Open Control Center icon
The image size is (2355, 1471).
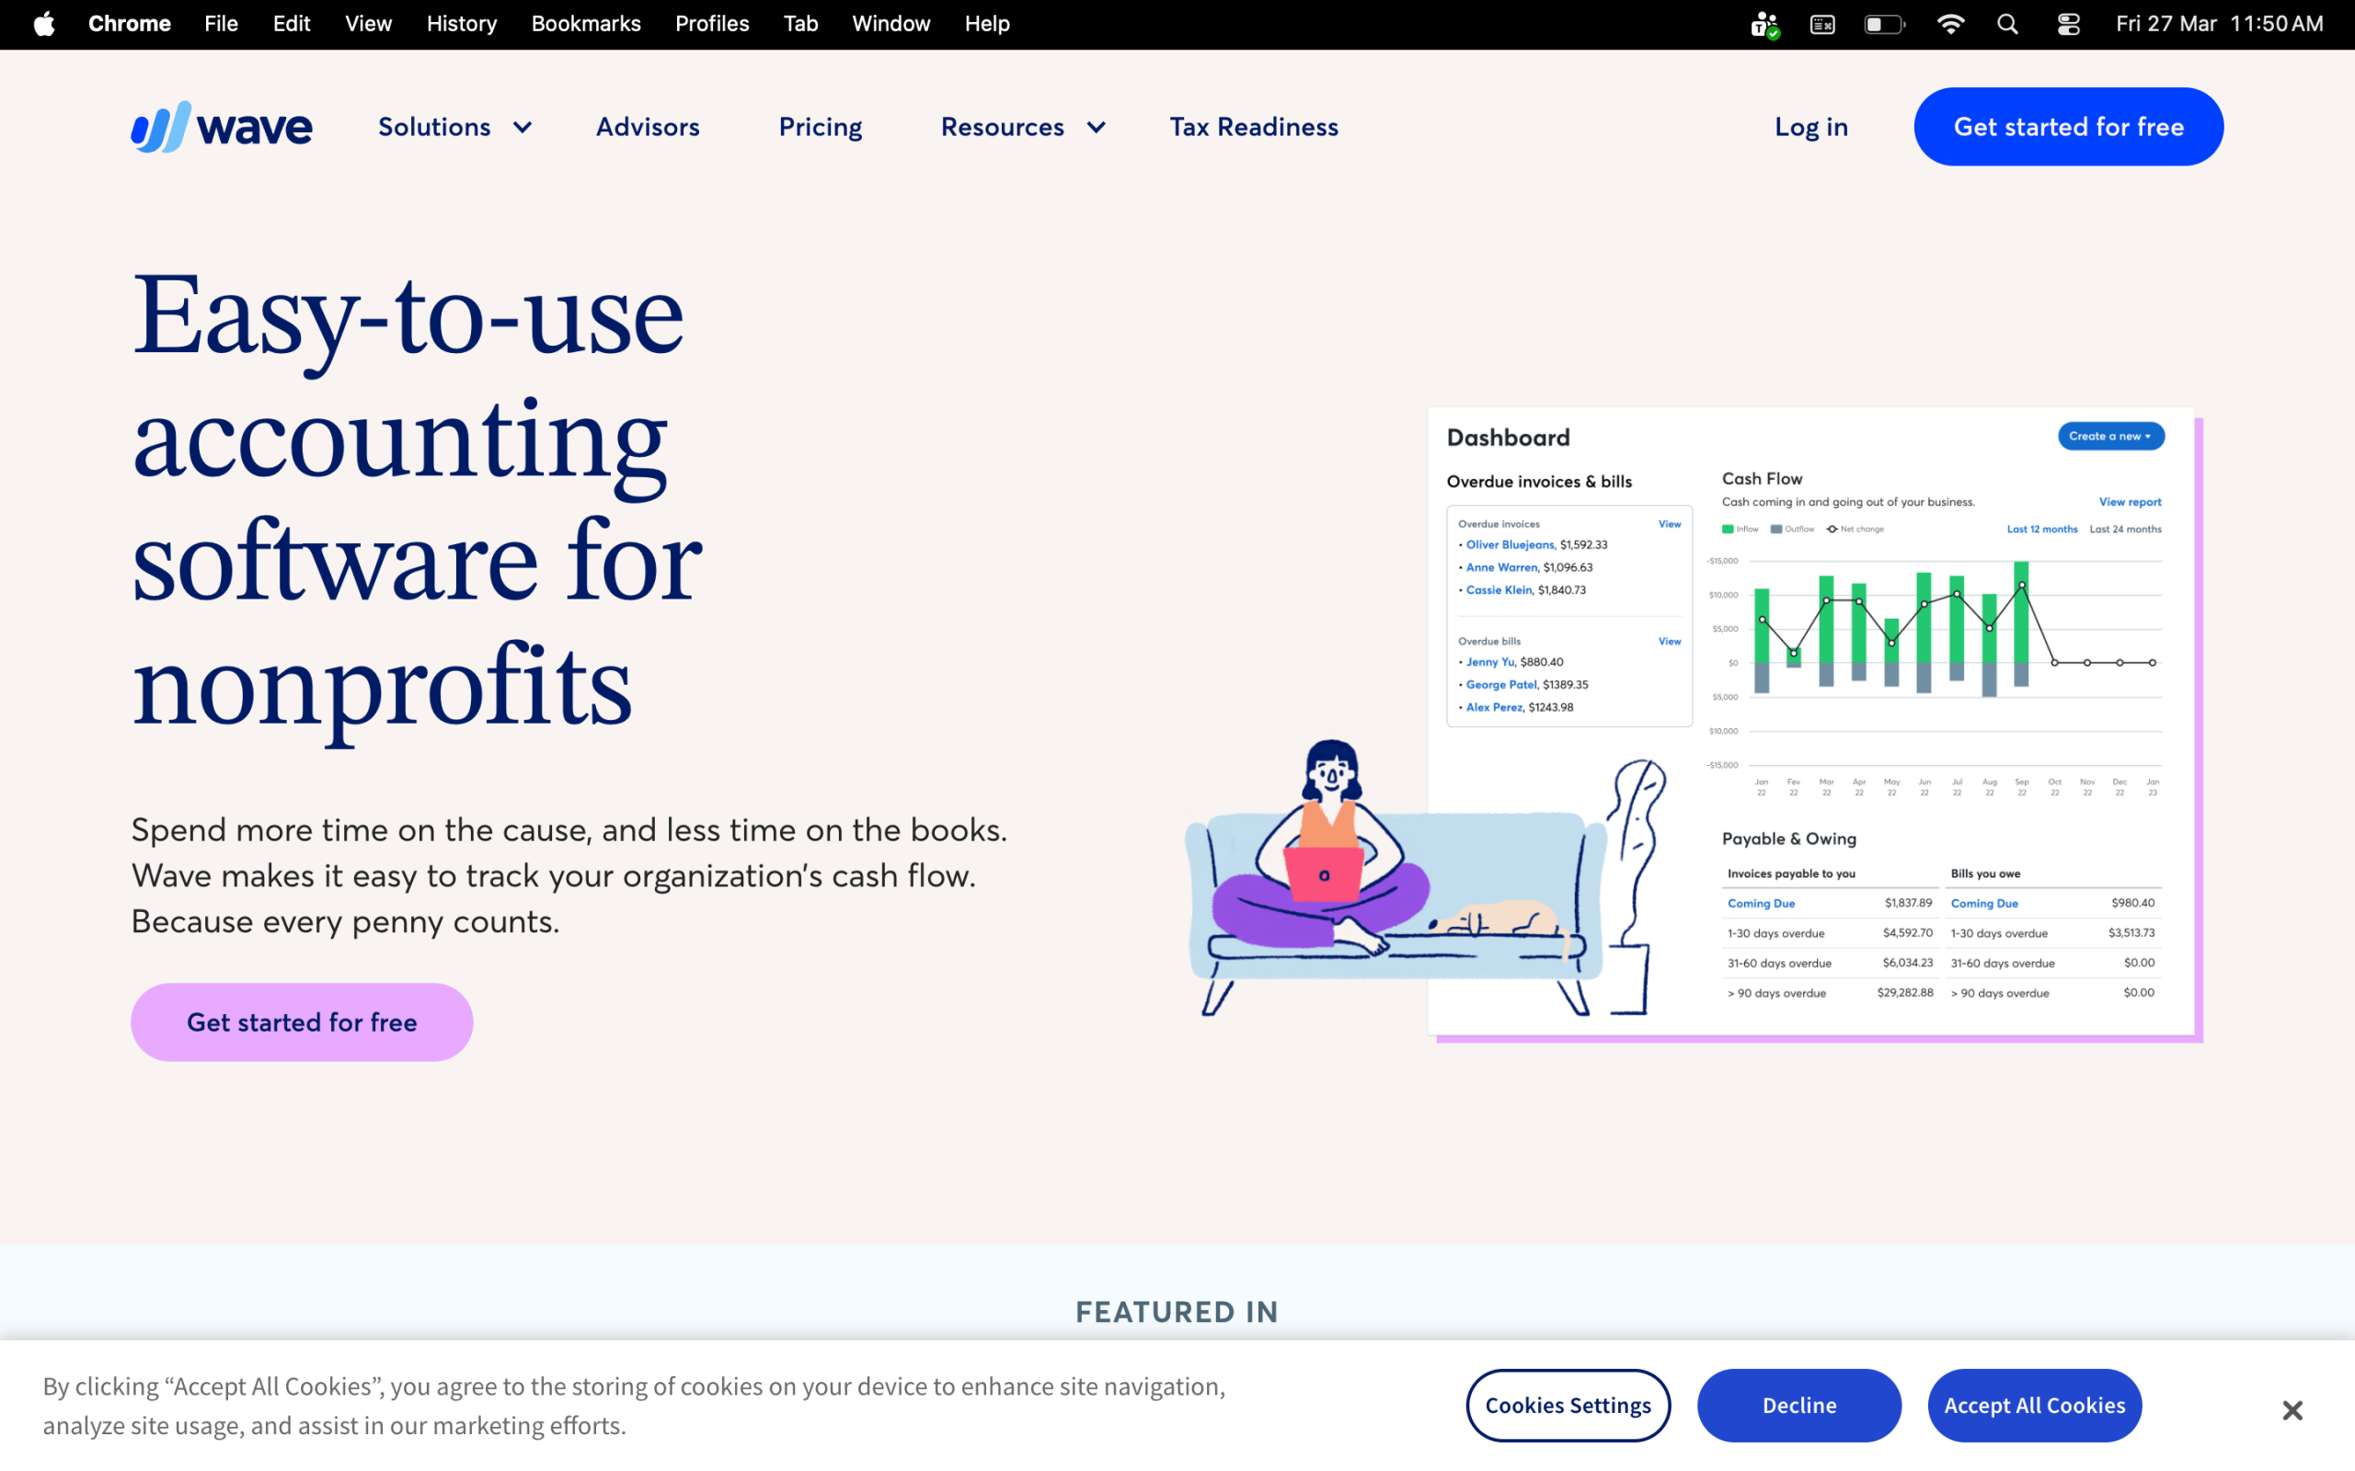2068,23
